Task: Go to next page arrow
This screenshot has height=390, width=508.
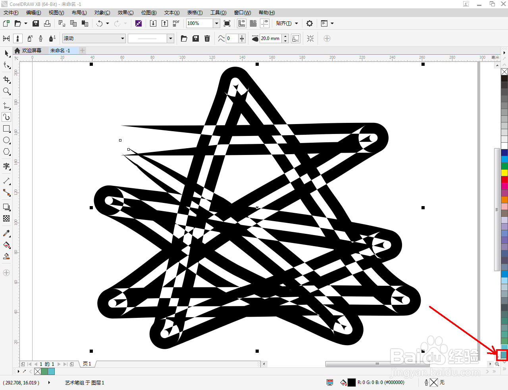Action: [x=59, y=364]
